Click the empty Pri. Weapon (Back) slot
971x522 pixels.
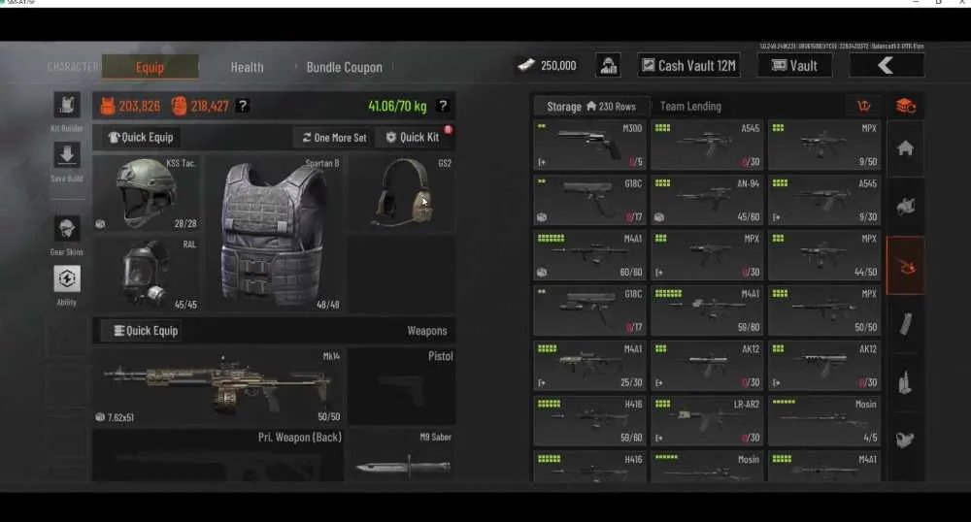(218, 455)
